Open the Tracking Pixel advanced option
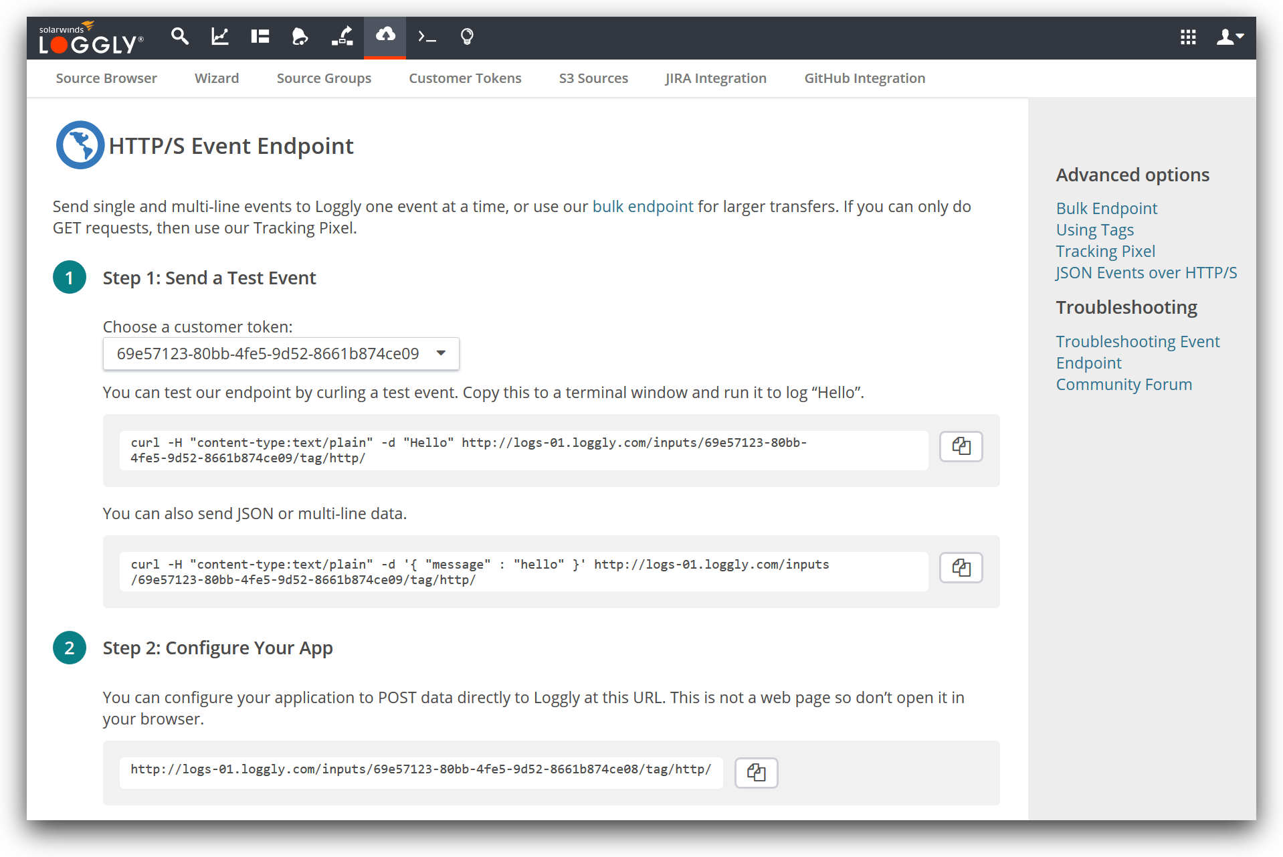The image size is (1283, 857). pos(1105,252)
